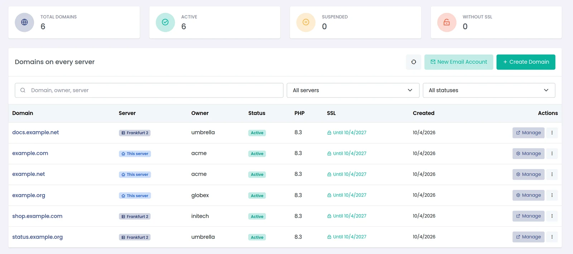Click Manage for status.example.org
The height and width of the screenshot is (254, 573).
click(x=529, y=237)
